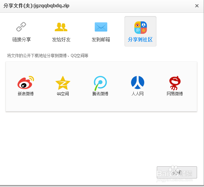Screen dimensions: 204x187
Task: Share via the Tencent Weibo icon
Action: [100, 83]
